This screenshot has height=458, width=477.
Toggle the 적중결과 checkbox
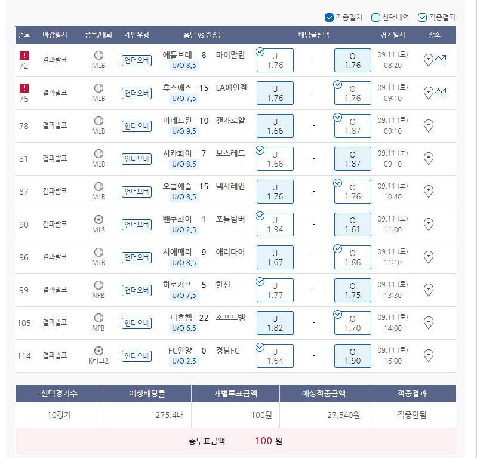(422, 17)
